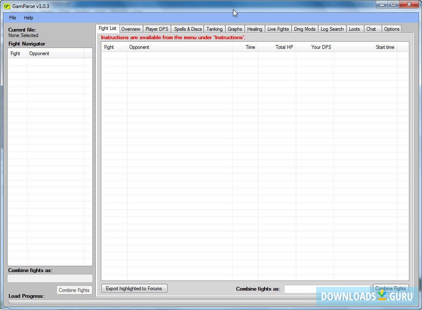Click the red Instructions notice text
This screenshot has width=422, height=310.
[173, 37]
